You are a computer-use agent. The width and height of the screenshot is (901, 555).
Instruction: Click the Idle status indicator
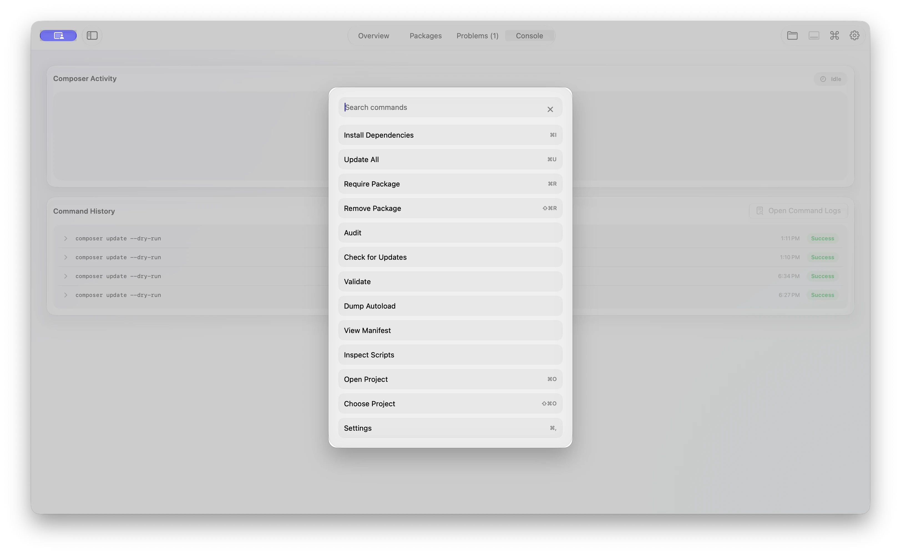831,79
